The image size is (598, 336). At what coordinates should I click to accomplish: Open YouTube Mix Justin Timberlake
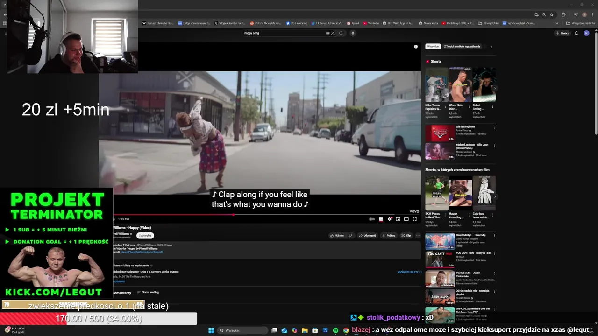coord(440,279)
